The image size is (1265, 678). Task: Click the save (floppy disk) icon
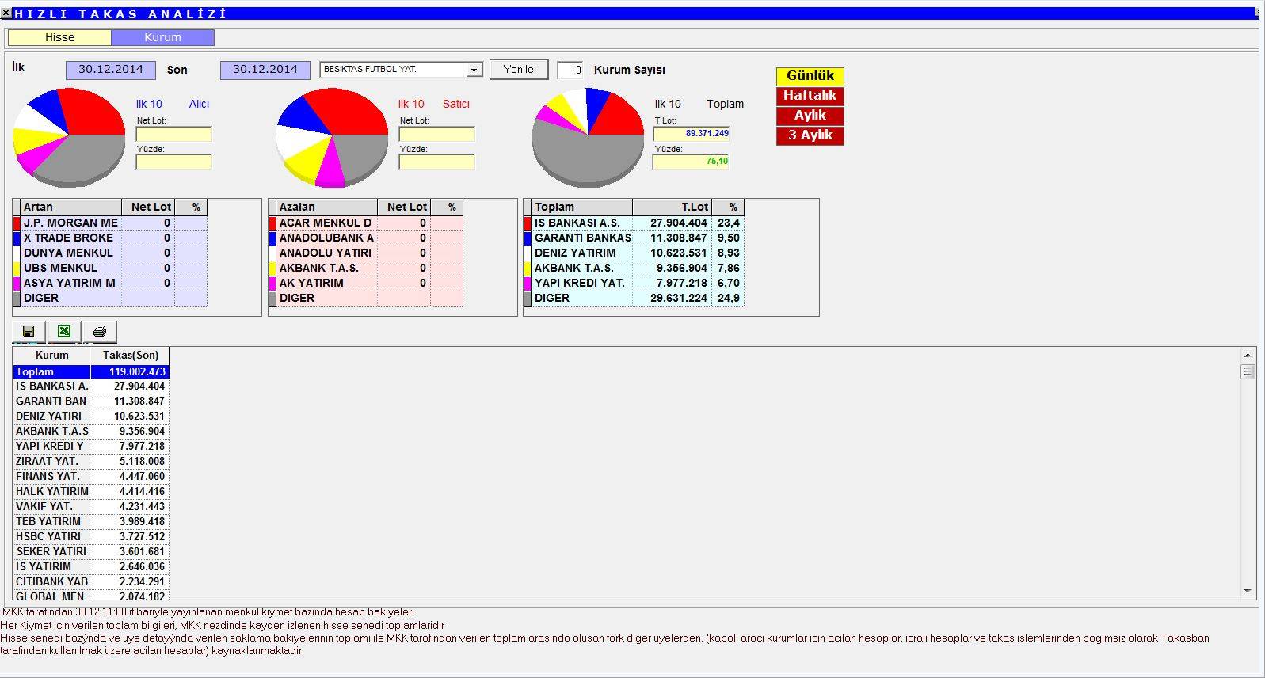[x=29, y=331]
